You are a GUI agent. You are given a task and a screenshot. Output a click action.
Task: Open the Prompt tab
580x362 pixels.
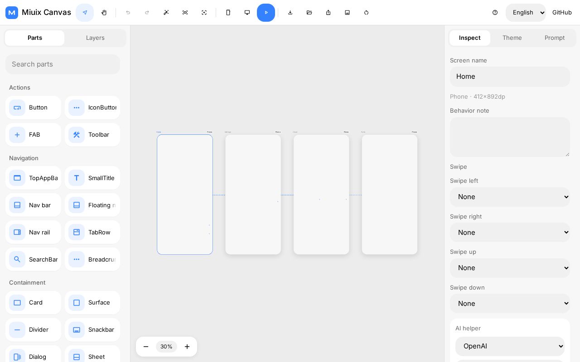tap(555, 38)
